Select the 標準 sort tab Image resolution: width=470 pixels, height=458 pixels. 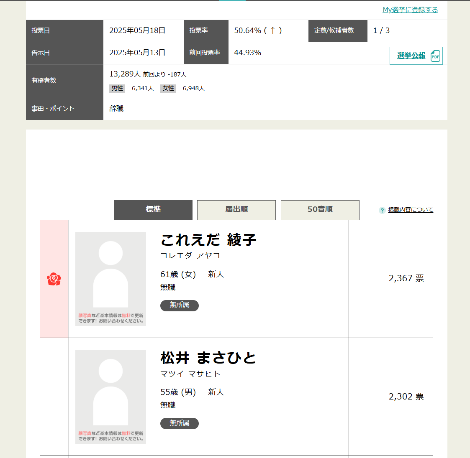coord(153,210)
